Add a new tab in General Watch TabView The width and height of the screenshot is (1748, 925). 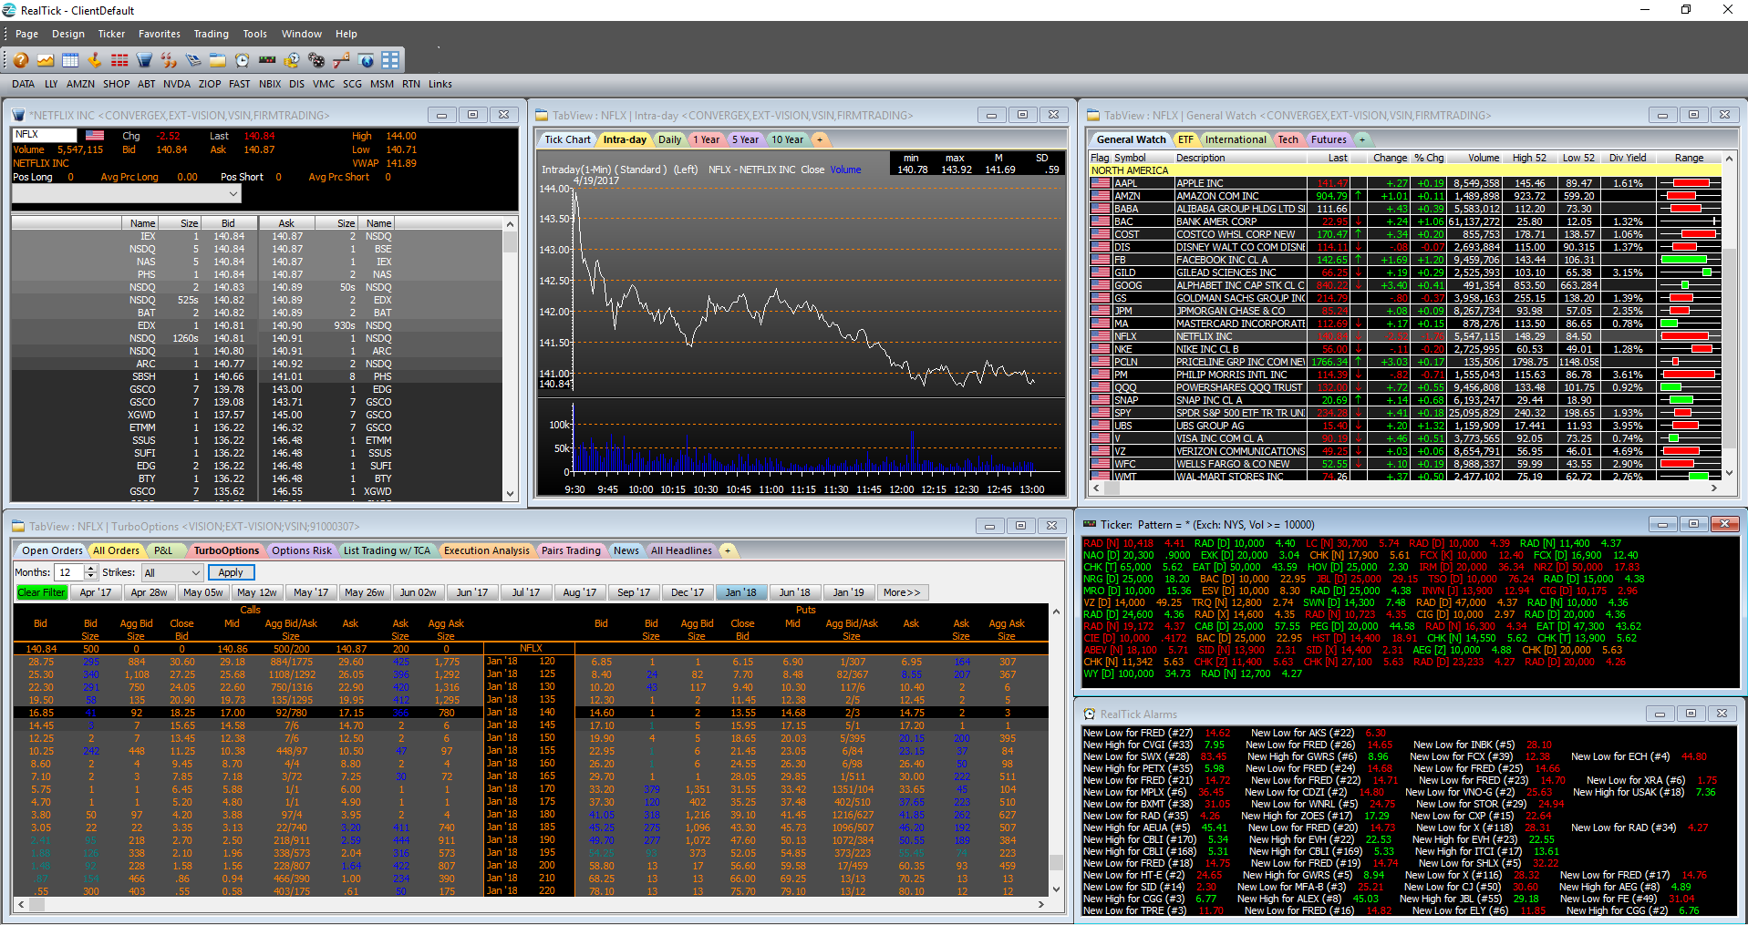(x=1362, y=139)
